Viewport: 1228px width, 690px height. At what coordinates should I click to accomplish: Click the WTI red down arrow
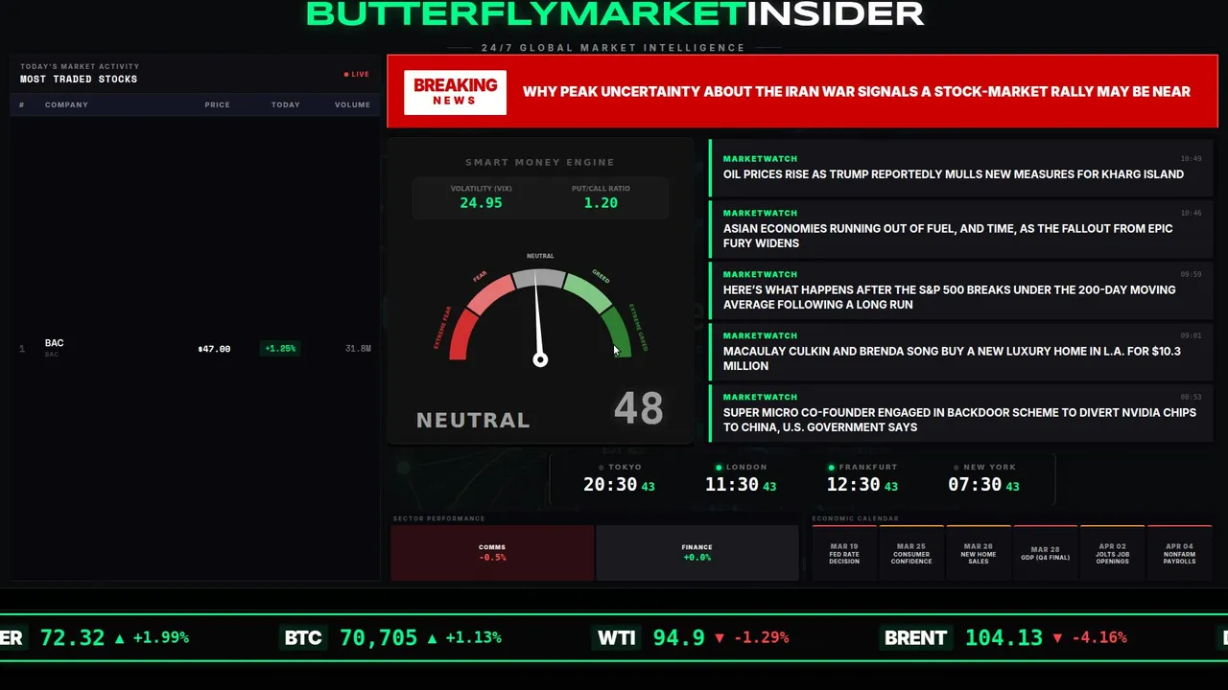pyautogui.click(x=720, y=638)
